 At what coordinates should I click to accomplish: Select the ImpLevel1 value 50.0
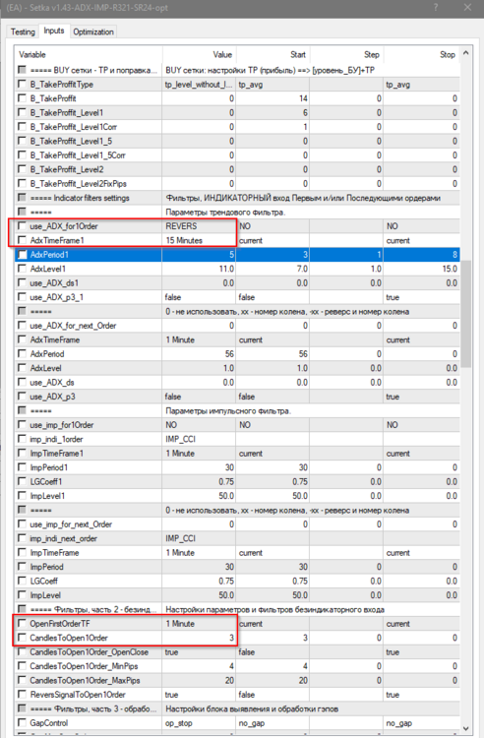pos(199,496)
